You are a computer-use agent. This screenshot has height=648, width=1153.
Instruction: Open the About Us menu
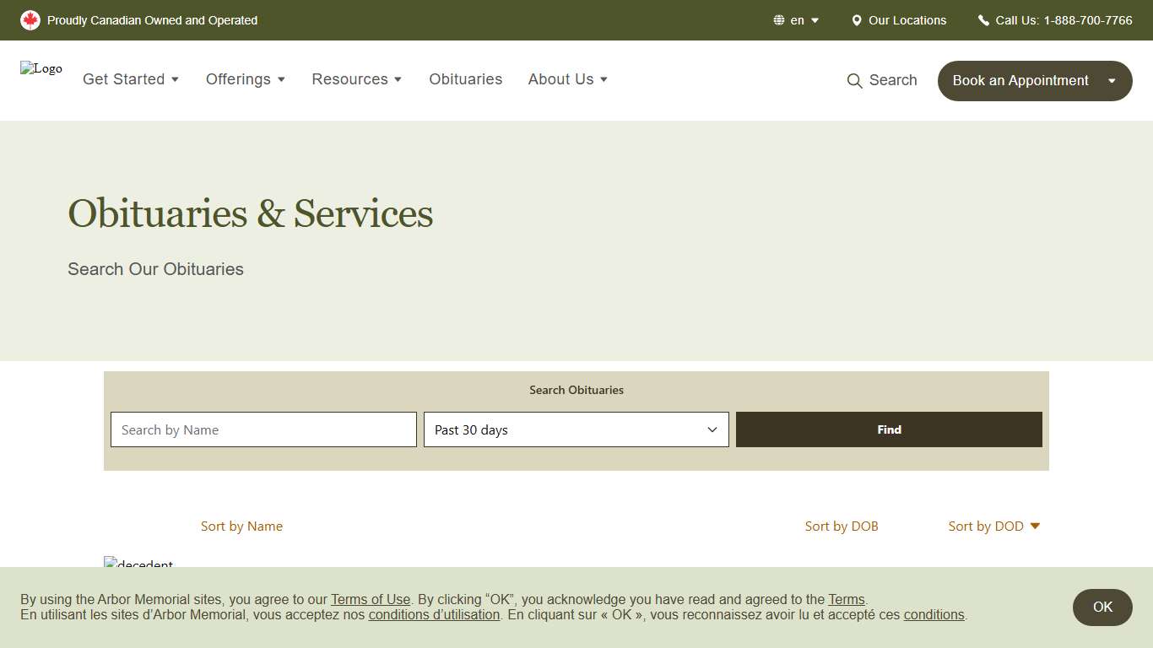[568, 79]
